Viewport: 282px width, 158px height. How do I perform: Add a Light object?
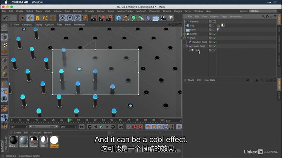click(x=171, y=18)
